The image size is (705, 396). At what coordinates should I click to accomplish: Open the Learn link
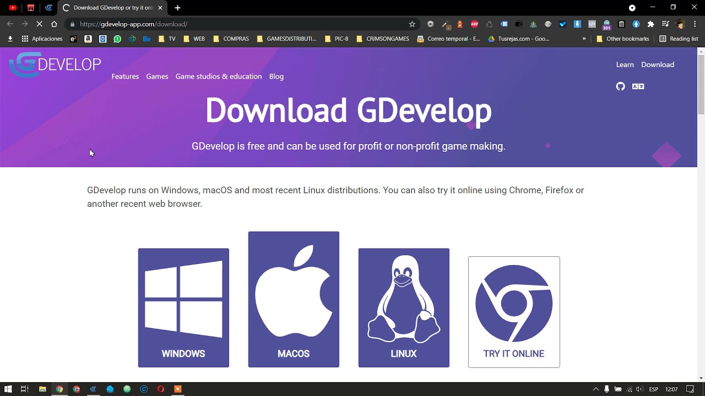(x=625, y=64)
